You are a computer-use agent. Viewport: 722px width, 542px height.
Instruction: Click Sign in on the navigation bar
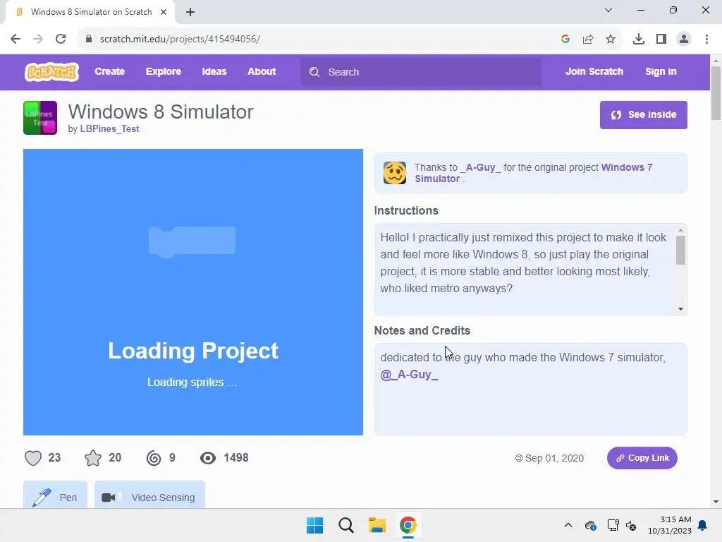[661, 71]
